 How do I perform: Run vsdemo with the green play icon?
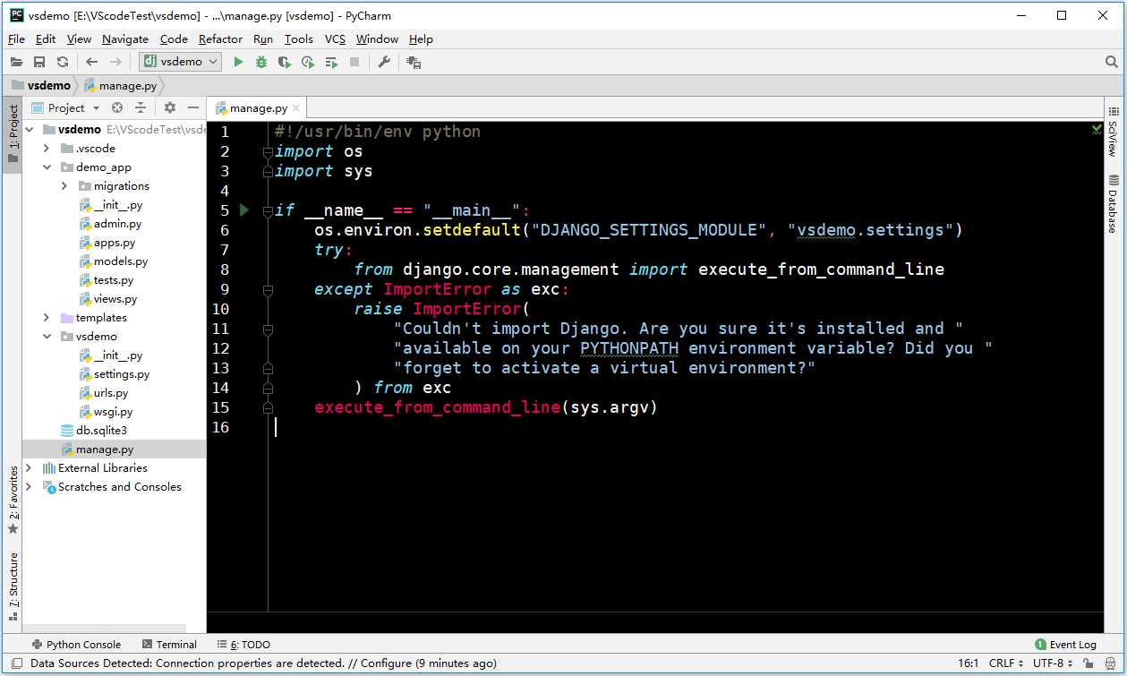click(x=238, y=62)
